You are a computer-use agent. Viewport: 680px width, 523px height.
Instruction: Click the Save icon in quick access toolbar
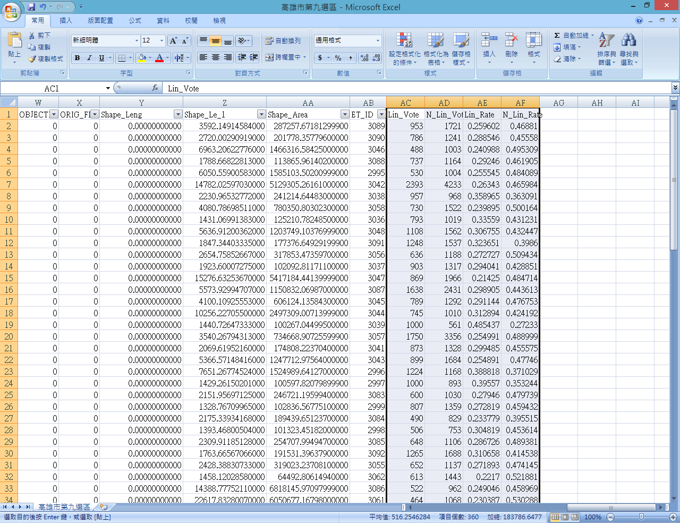(x=31, y=7)
